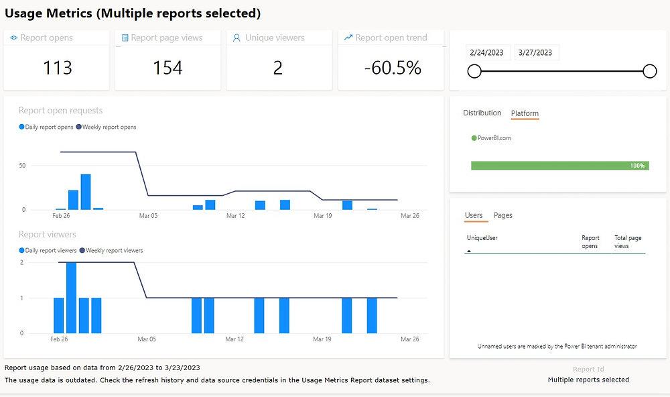Click the sort arrow under UniqueUser column

(x=468, y=250)
